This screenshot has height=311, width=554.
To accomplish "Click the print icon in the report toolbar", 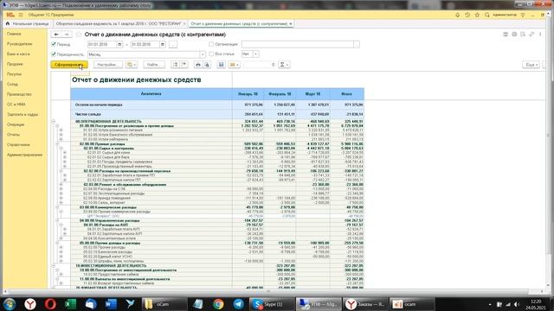I will [198, 65].
